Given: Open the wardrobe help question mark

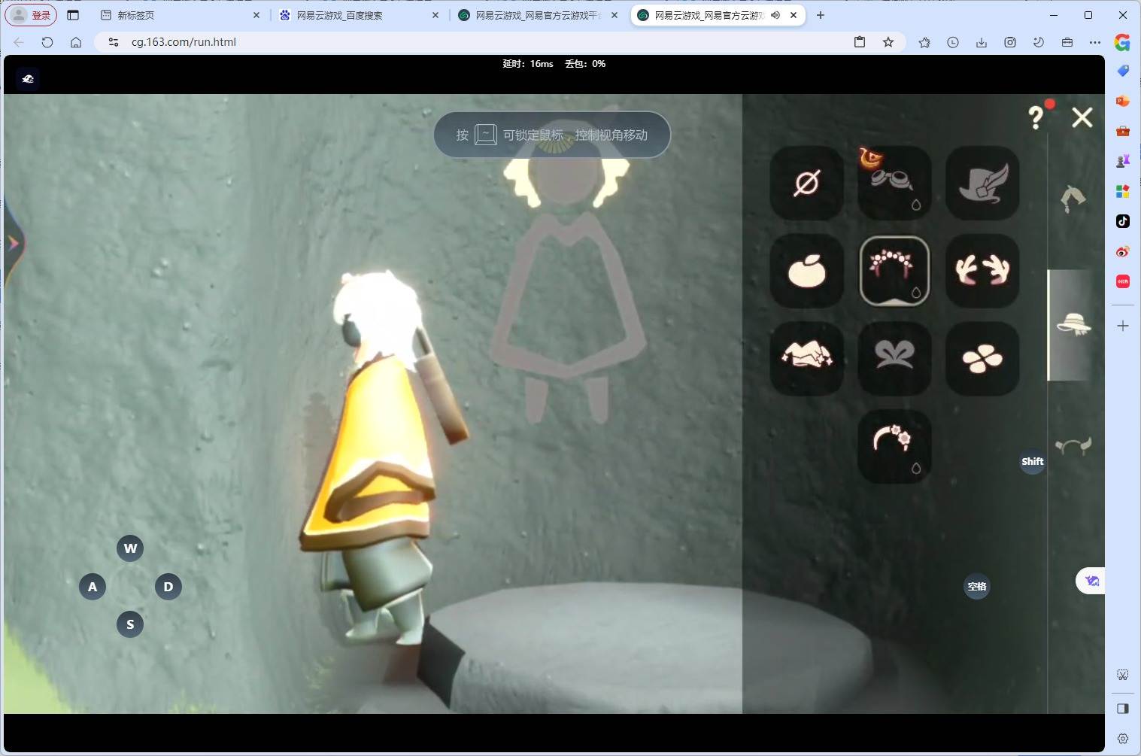Looking at the screenshot, I should tap(1036, 117).
